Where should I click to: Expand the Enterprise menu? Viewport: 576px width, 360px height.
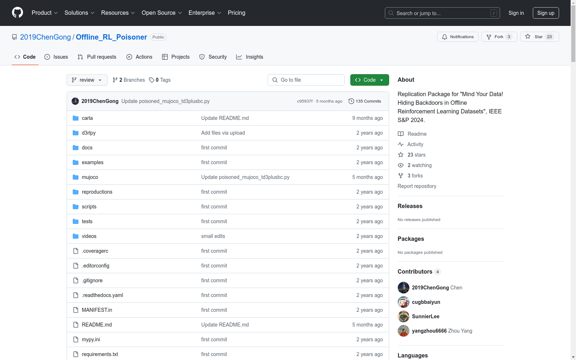click(x=205, y=13)
